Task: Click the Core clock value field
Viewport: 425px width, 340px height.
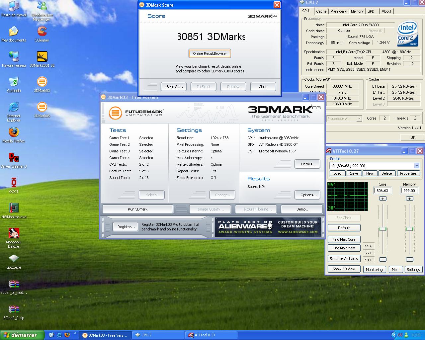Action: click(382, 191)
